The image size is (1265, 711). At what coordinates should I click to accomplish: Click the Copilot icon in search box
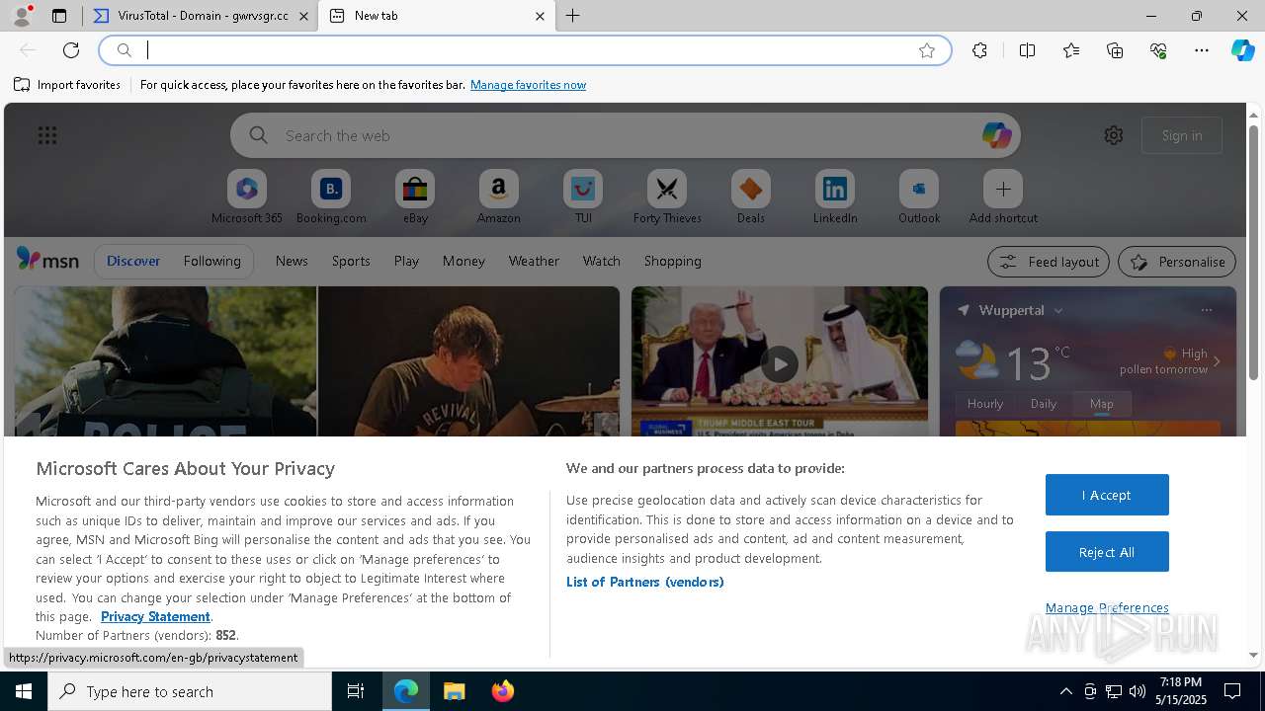tap(996, 135)
